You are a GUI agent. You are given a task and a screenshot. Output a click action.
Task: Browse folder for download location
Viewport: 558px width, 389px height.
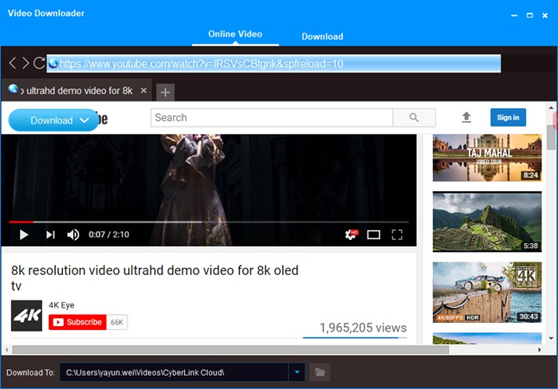click(320, 372)
